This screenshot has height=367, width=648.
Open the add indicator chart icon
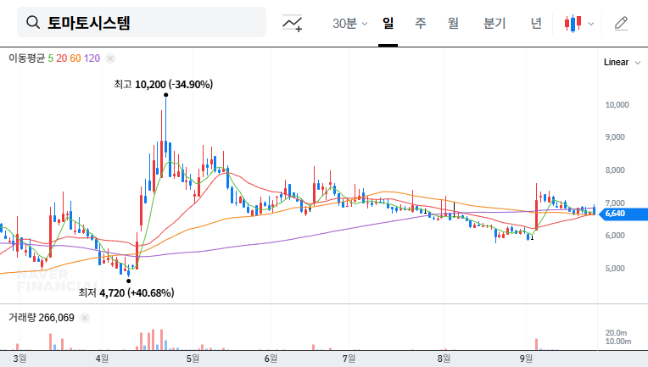tap(292, 23)
